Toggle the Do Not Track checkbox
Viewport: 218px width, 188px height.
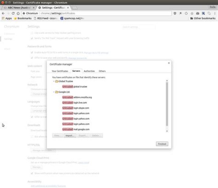click(32, 38)
